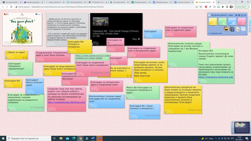Add an image via the photo icon

point(226,29)
